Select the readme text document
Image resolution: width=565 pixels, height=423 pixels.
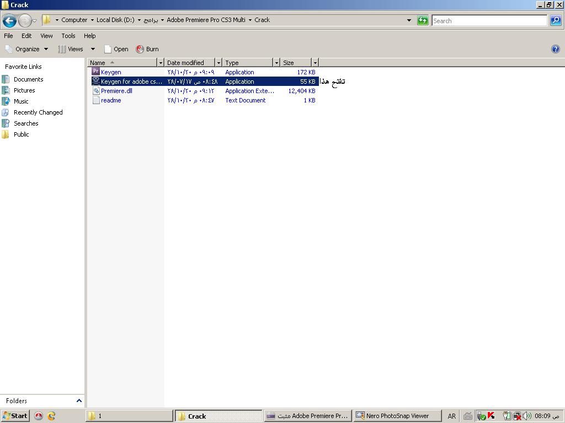111,100
